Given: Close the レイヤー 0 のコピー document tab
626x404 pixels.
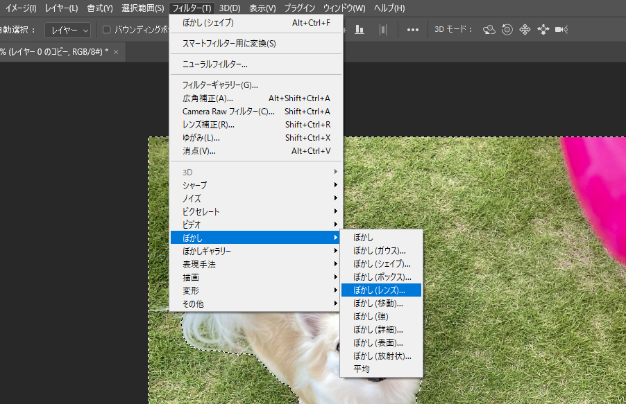Looking at the screenshot, I should coord(116,52).
